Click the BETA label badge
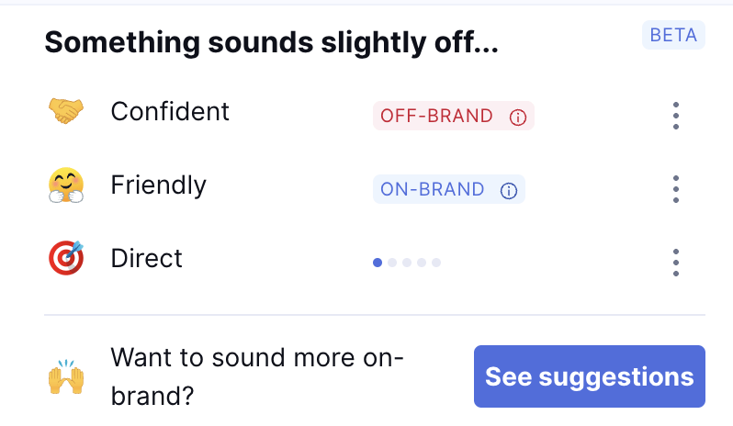 click(x=673, y=35)
